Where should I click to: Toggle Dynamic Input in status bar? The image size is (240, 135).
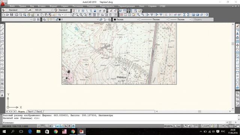coord(66,126)
